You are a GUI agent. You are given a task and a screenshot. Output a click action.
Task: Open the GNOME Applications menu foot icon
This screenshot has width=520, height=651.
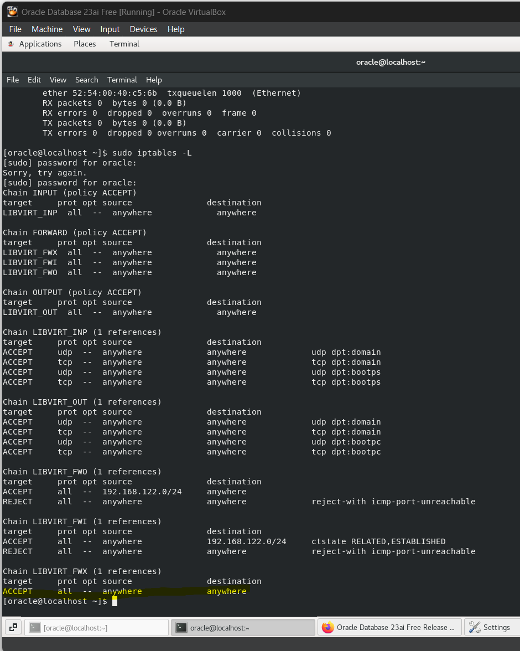tap(11, 44)
